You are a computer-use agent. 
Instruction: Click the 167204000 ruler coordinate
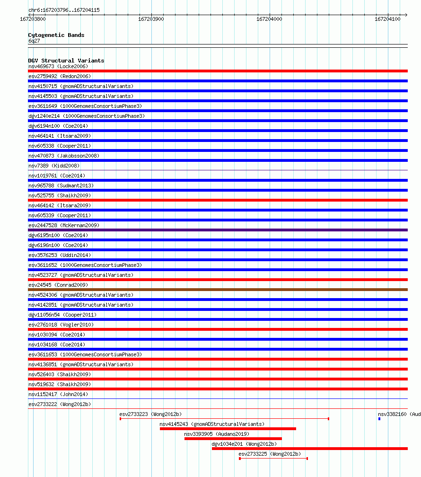(x=269, y=19)
